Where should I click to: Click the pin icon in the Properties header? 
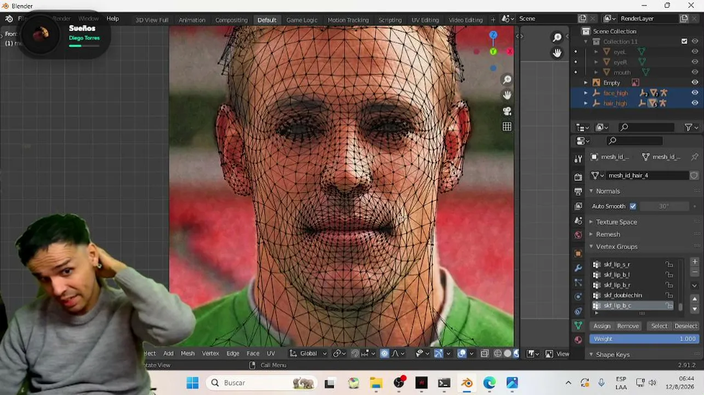[x=694, y=157]
